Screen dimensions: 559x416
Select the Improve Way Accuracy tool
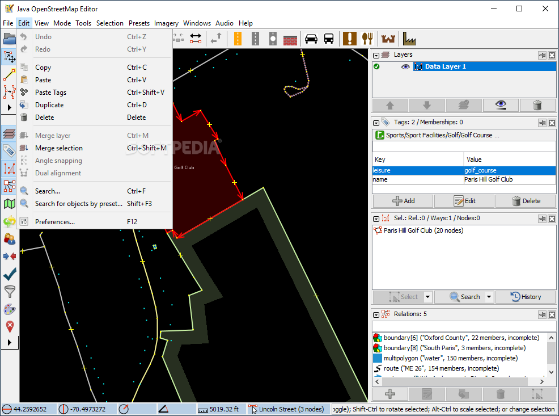coord(9,91)
